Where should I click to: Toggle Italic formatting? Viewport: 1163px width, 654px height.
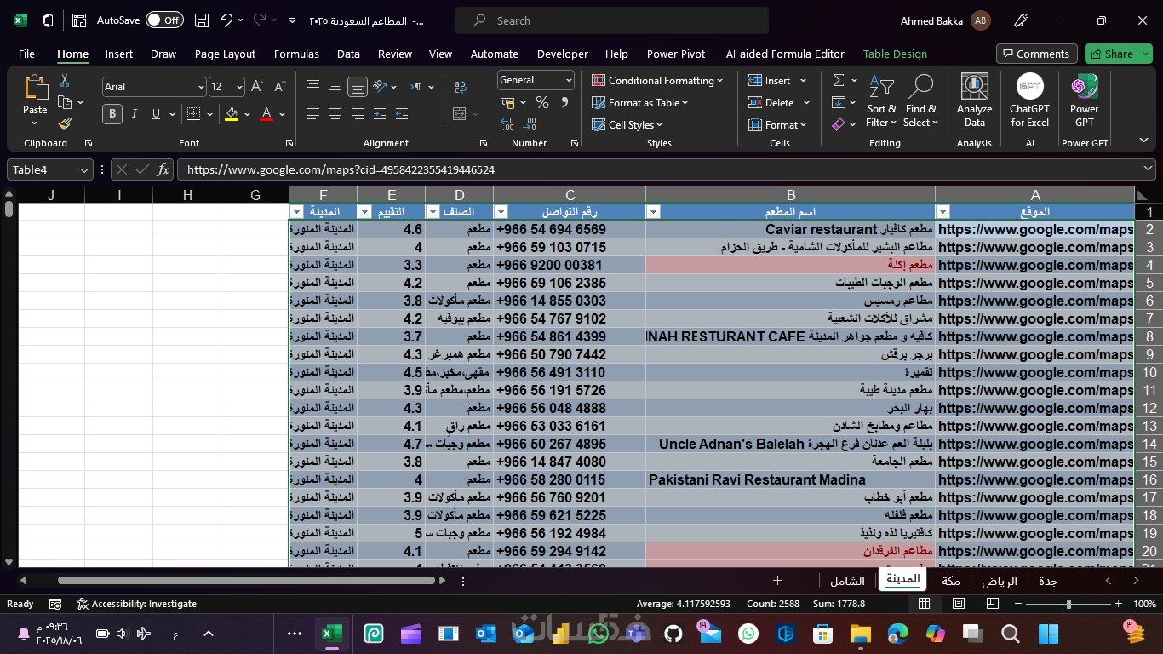(134, 114)
